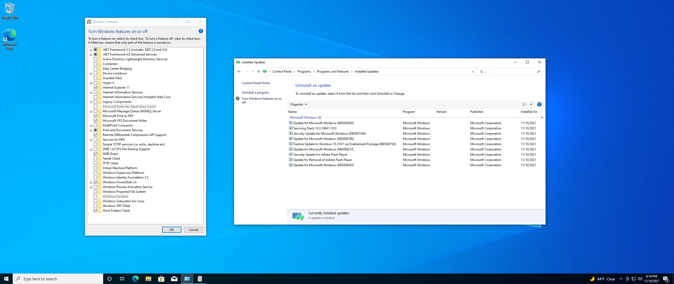Click Turn Windows features on or off link
The width and height of the screenshot is (674, 284).
tap(262, 100)
